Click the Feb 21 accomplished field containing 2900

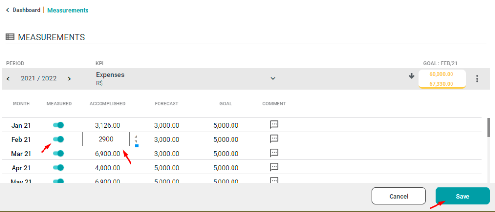tap(106, 139)
